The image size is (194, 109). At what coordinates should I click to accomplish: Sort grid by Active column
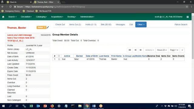point(67,56)
